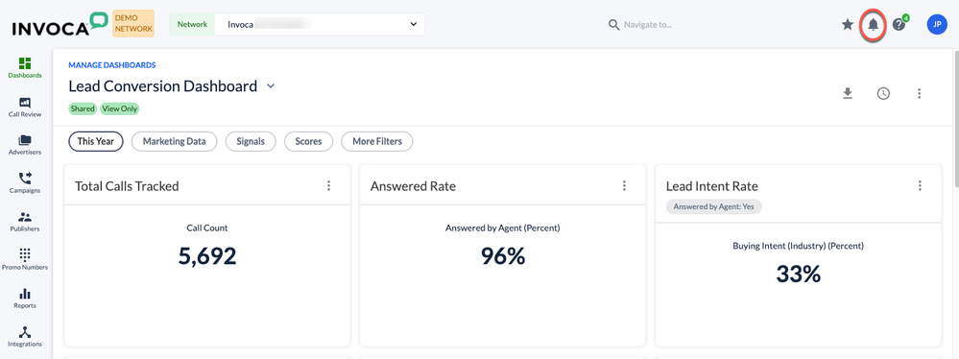
Task: Click the Invoca logo
Action: (60, 24)
